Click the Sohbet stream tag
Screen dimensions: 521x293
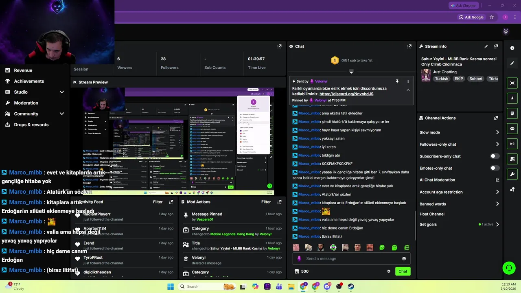(476, 79)
